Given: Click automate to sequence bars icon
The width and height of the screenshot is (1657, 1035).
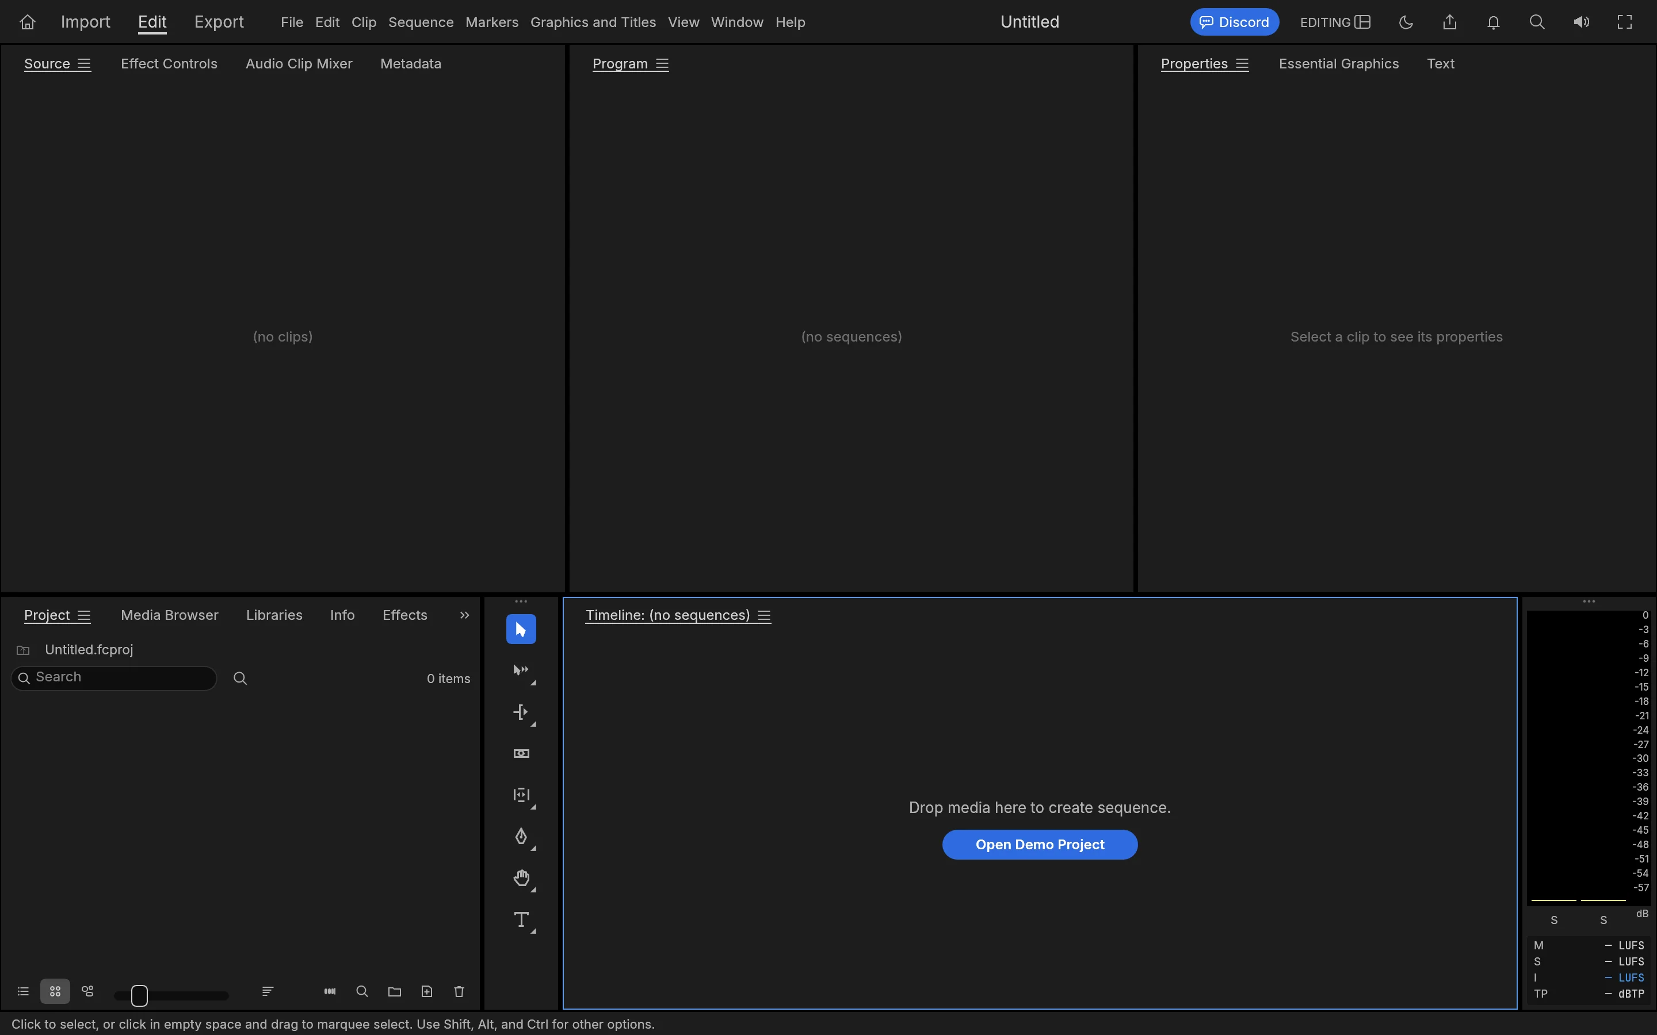Looking at the screenshot, I should point(330,991).
